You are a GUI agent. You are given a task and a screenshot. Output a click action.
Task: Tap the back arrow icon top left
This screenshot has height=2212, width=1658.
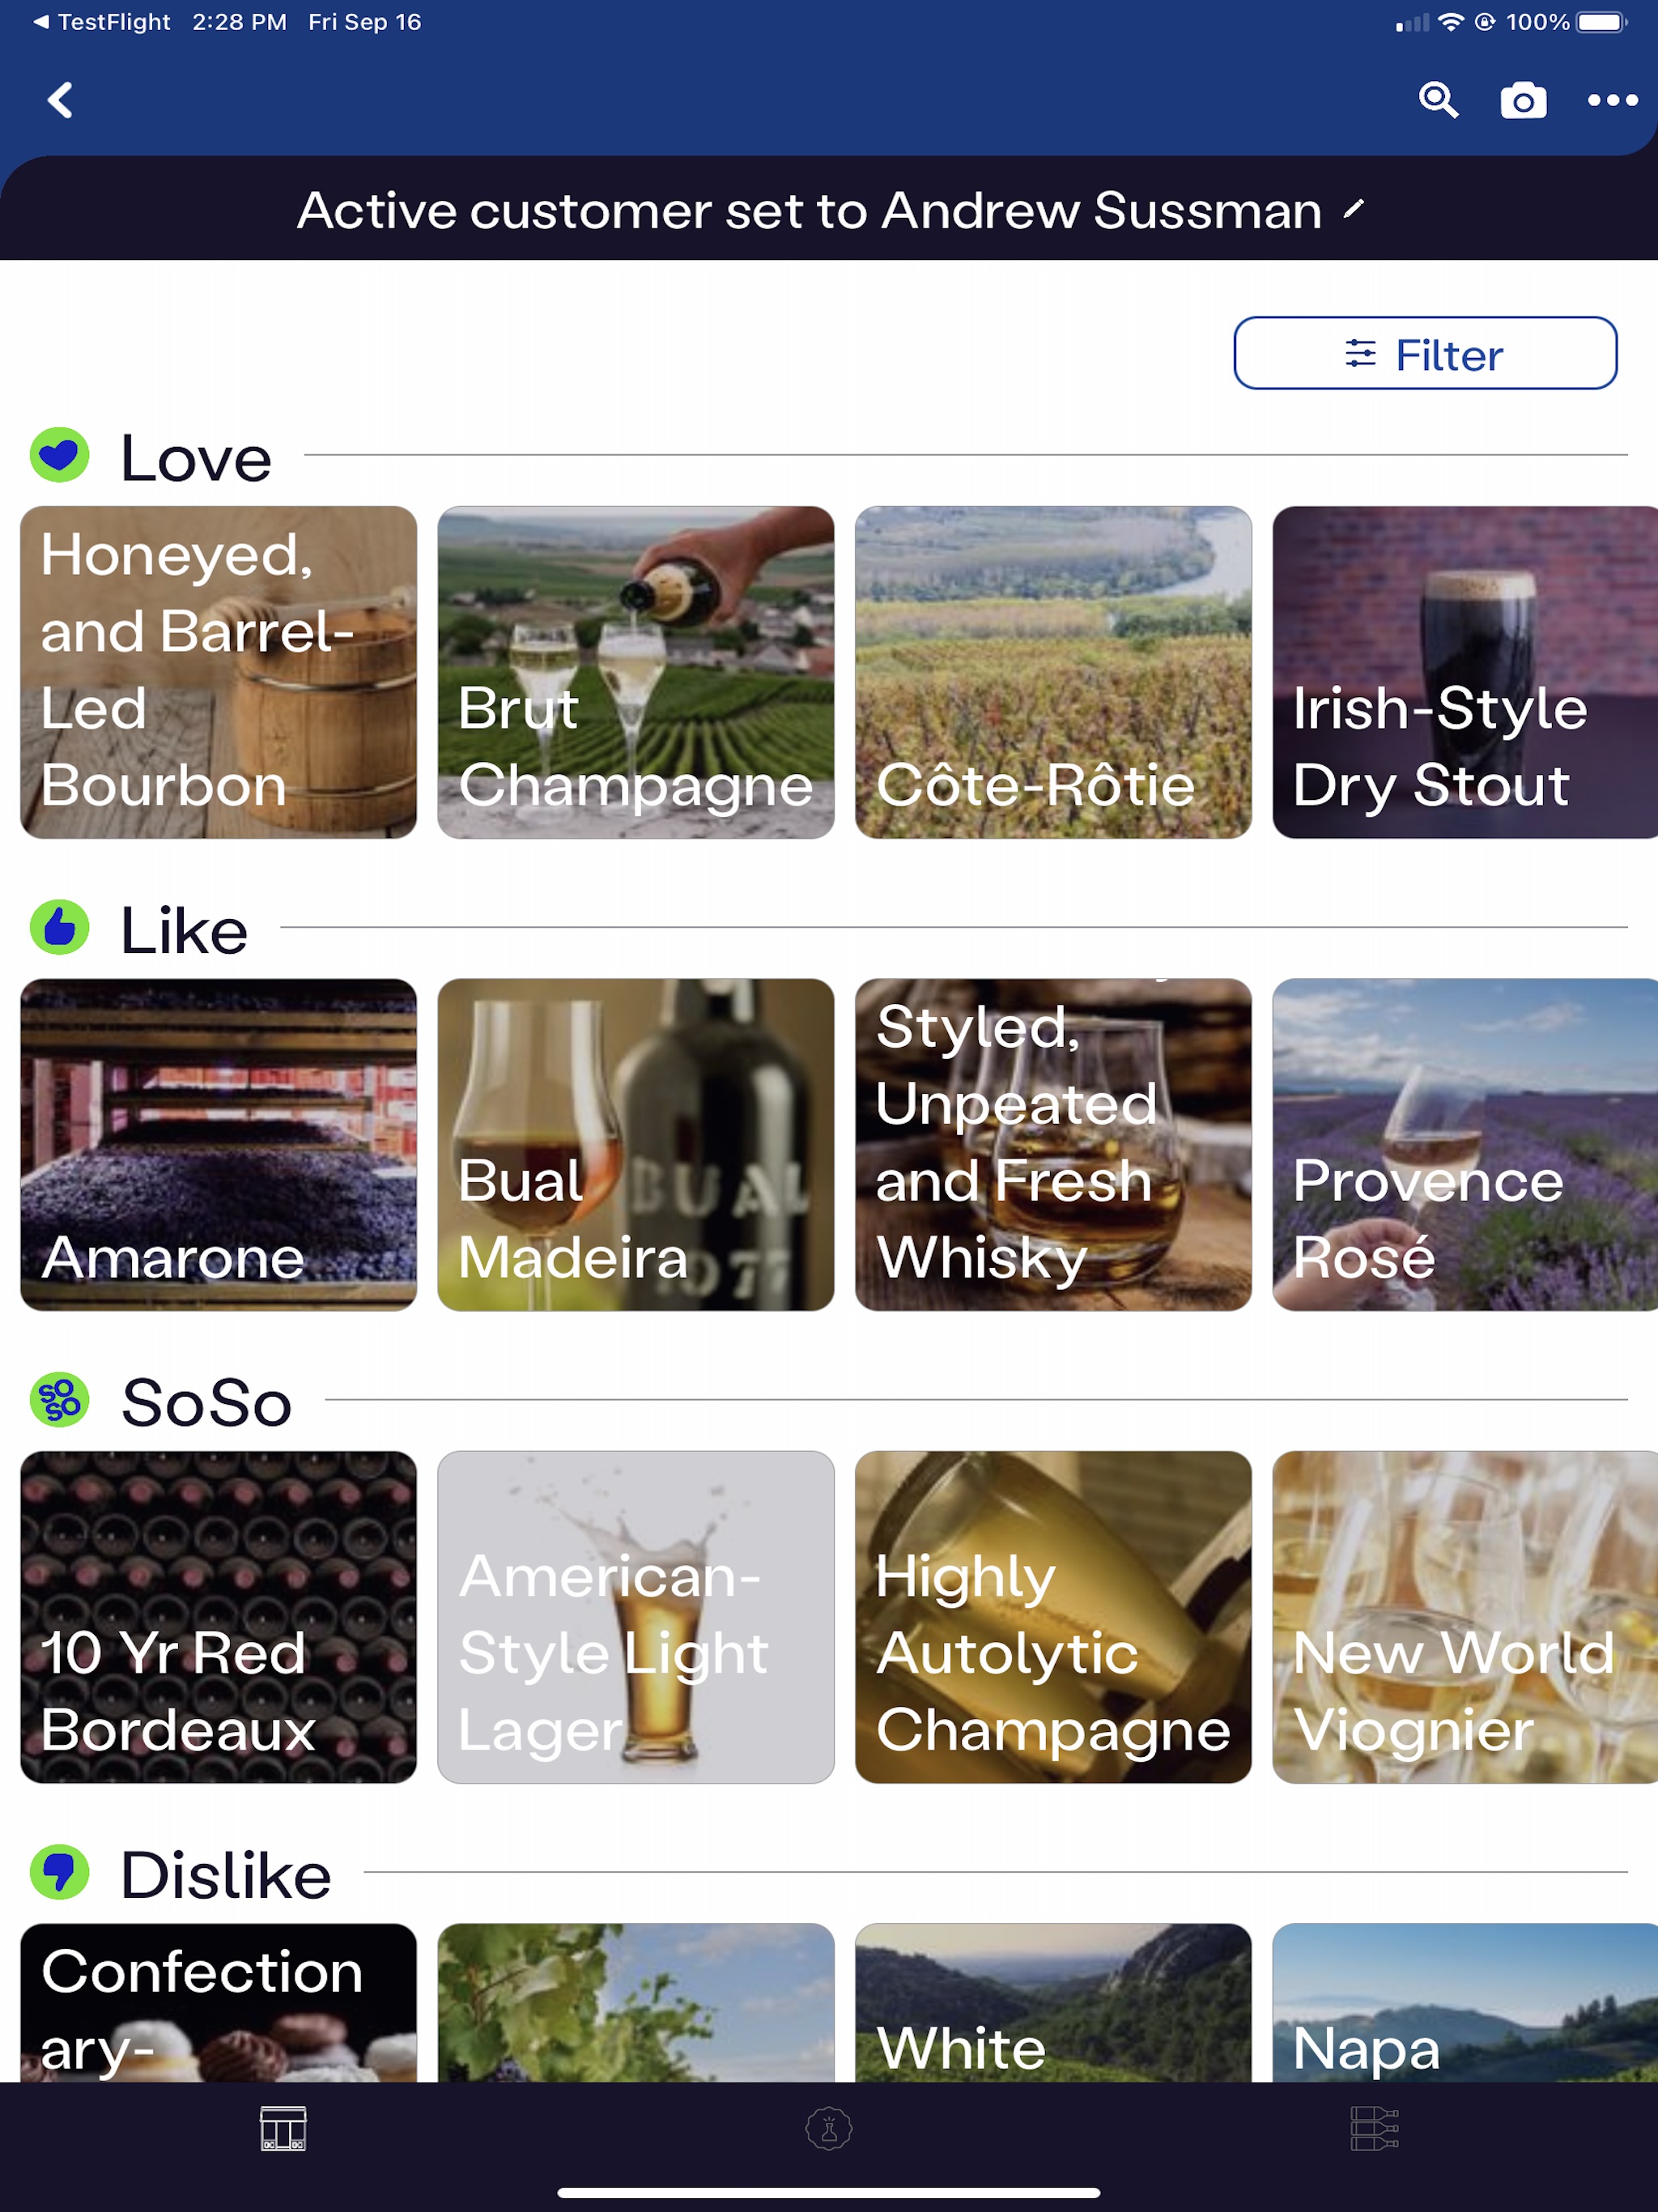pos(59,100)
